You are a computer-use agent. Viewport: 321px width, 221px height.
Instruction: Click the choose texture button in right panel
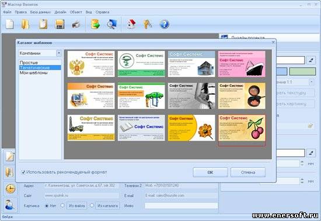(x=295, y=93)
